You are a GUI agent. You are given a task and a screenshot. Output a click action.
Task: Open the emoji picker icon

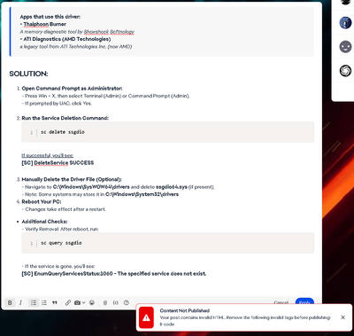92,302
